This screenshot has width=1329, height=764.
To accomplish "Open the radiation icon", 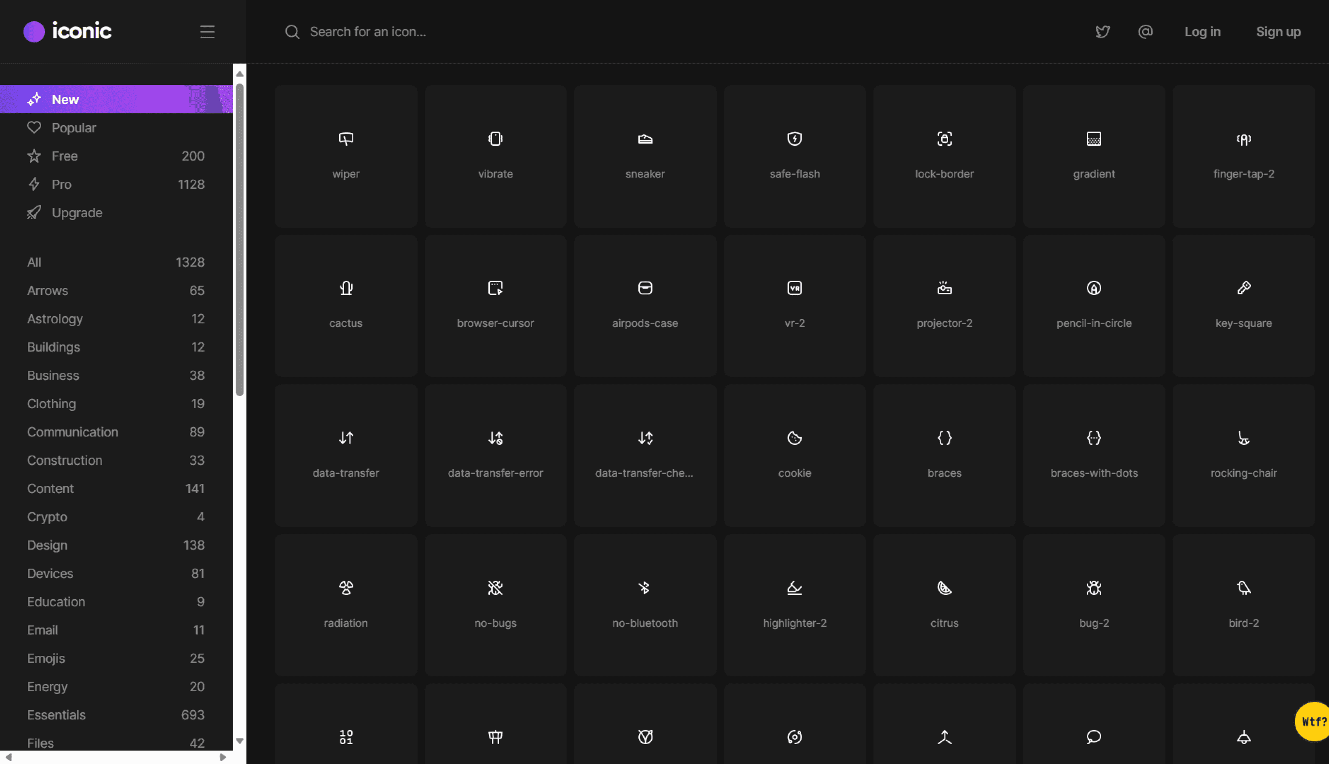I will point(346,605).
